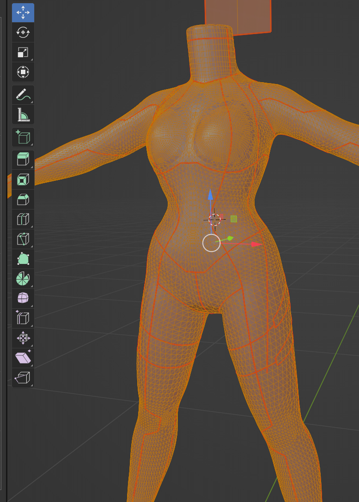Pick the Add Cube tool
The width and height of the screenshot is (359, 502).
[23, 137]
